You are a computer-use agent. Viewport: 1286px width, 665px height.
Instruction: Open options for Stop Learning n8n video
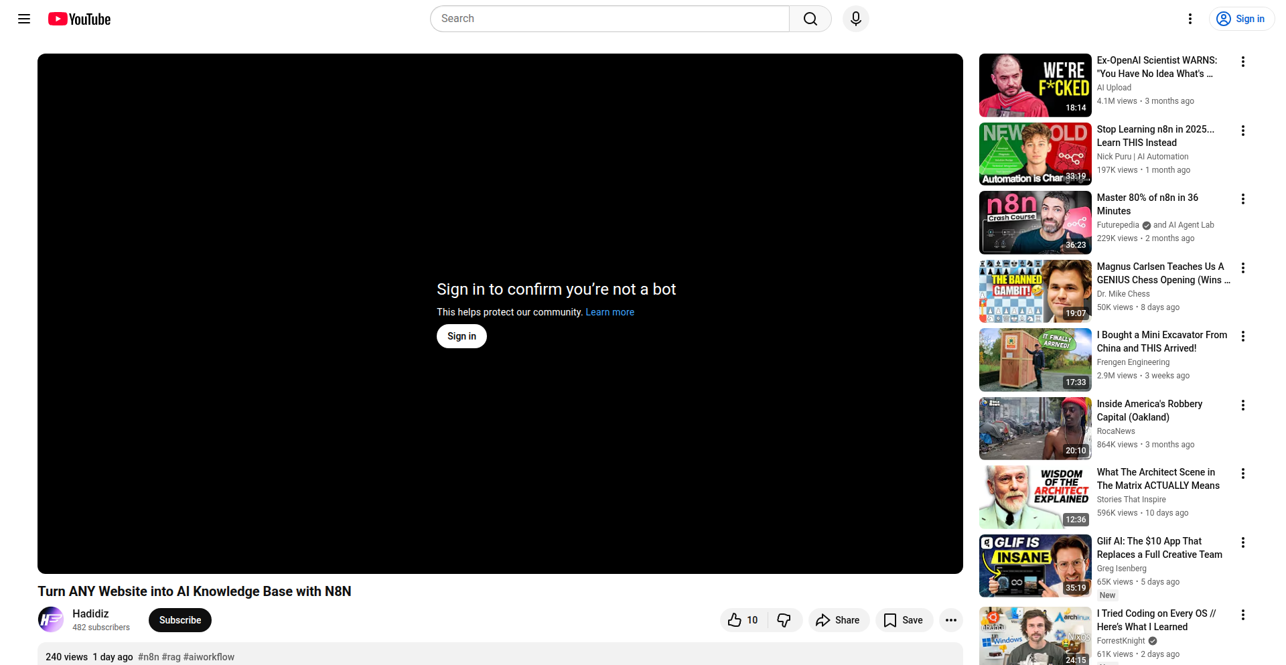pyautogui.click(x=1243, y=131)
